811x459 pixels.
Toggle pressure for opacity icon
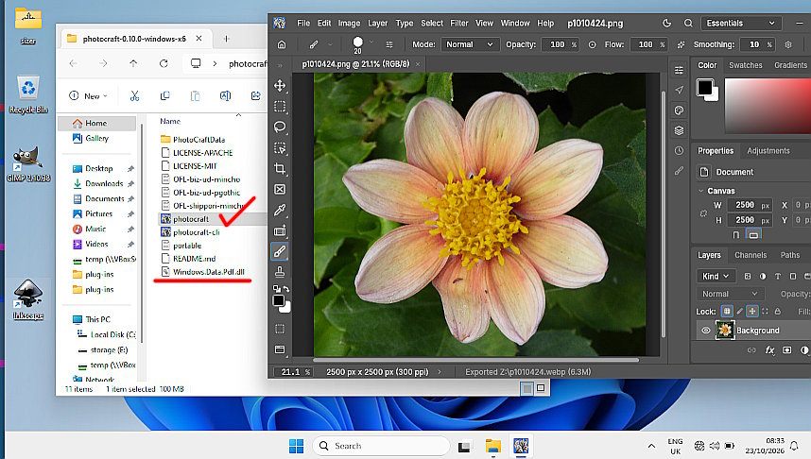(593, 44)
